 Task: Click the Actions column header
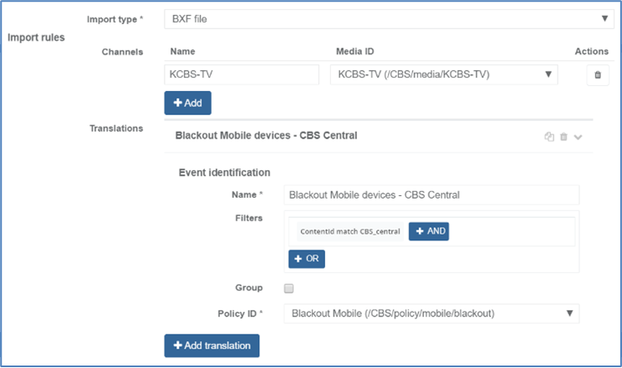(591, 52)
